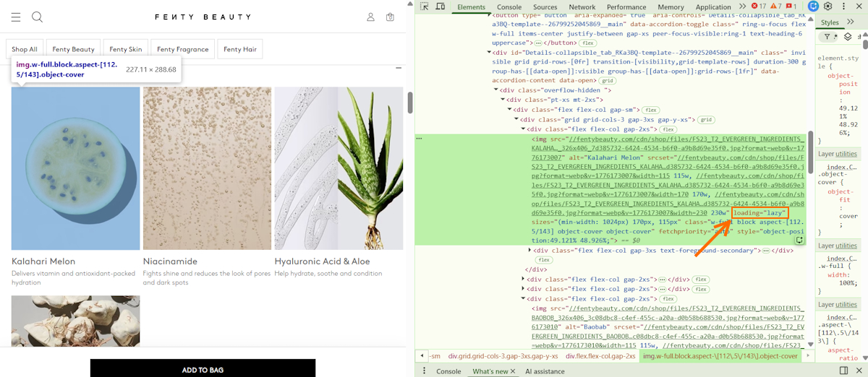
Task: Click the icon at selected img node's corner
Action: click(800, 240)
